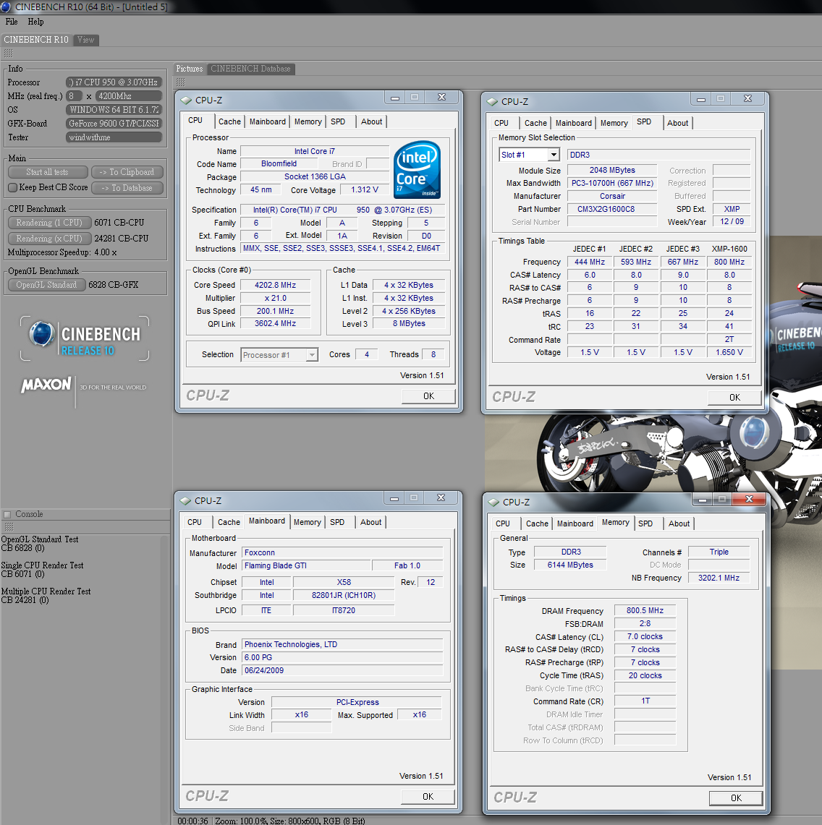Click the Core Speed value 4202.8 MHz
This screenshot has width=822, height=825.
[276, 285]
